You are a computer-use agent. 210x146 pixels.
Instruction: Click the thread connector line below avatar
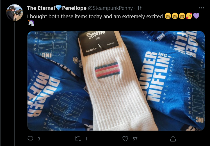15,84
